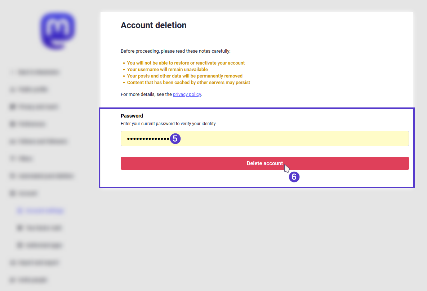The height and width of the screenshot is (291, 427).
Task: Click the Delete account button
Action: 265,163
